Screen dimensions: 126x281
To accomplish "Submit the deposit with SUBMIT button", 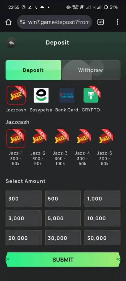I will pyautogui.click(x=63, y=260).
